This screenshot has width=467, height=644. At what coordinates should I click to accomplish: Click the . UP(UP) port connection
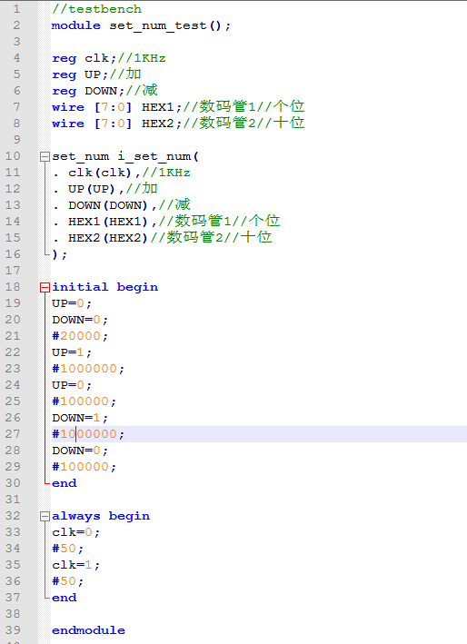(x=104, y=189)
